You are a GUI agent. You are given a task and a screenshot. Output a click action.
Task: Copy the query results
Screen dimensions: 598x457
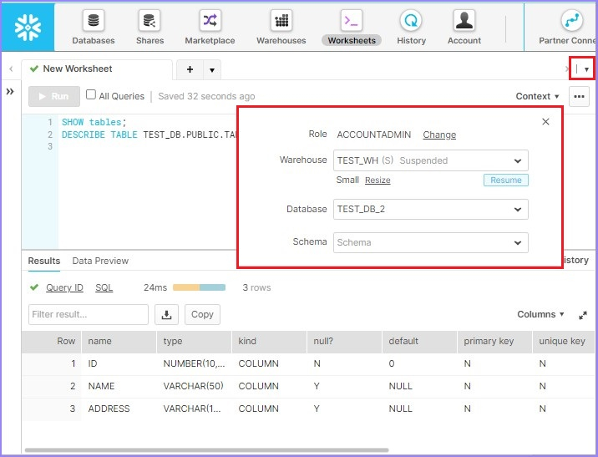tap(202, 314)
